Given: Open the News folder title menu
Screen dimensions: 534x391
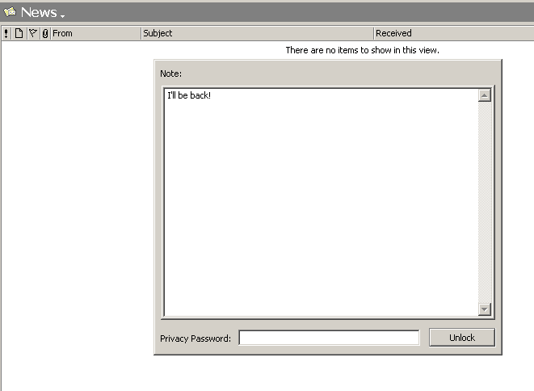Looking at the screenshot, I should point(38,13).
